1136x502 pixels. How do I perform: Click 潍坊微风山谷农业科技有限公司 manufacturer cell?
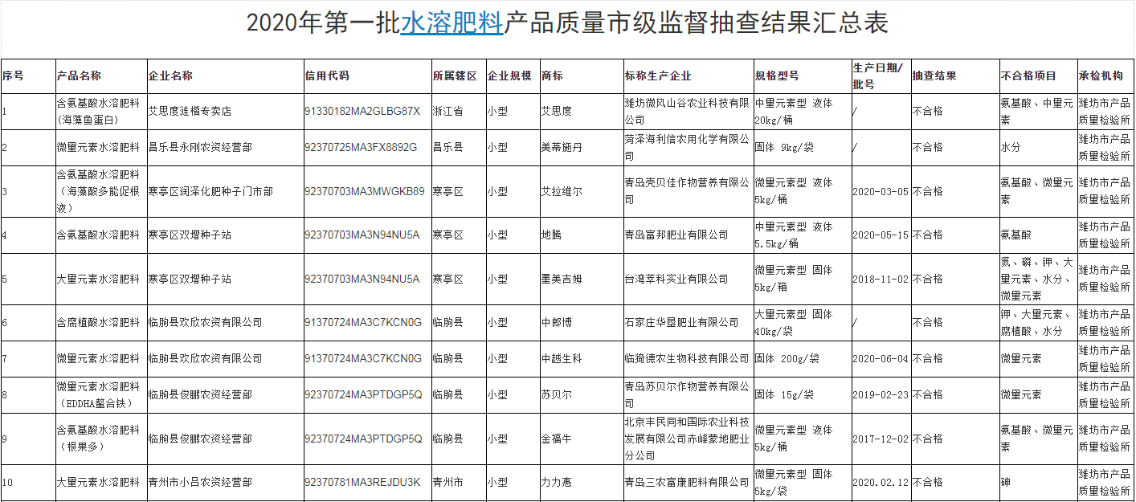(x=687, y=112)
